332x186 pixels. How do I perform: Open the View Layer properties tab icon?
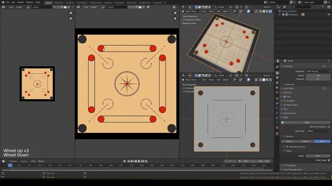[277, 83]
